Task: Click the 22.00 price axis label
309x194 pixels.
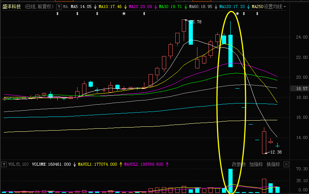Action: (x=302, y=57)
